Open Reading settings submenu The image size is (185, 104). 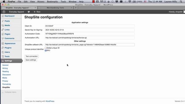pyautogui.click(x=5, y=71)
